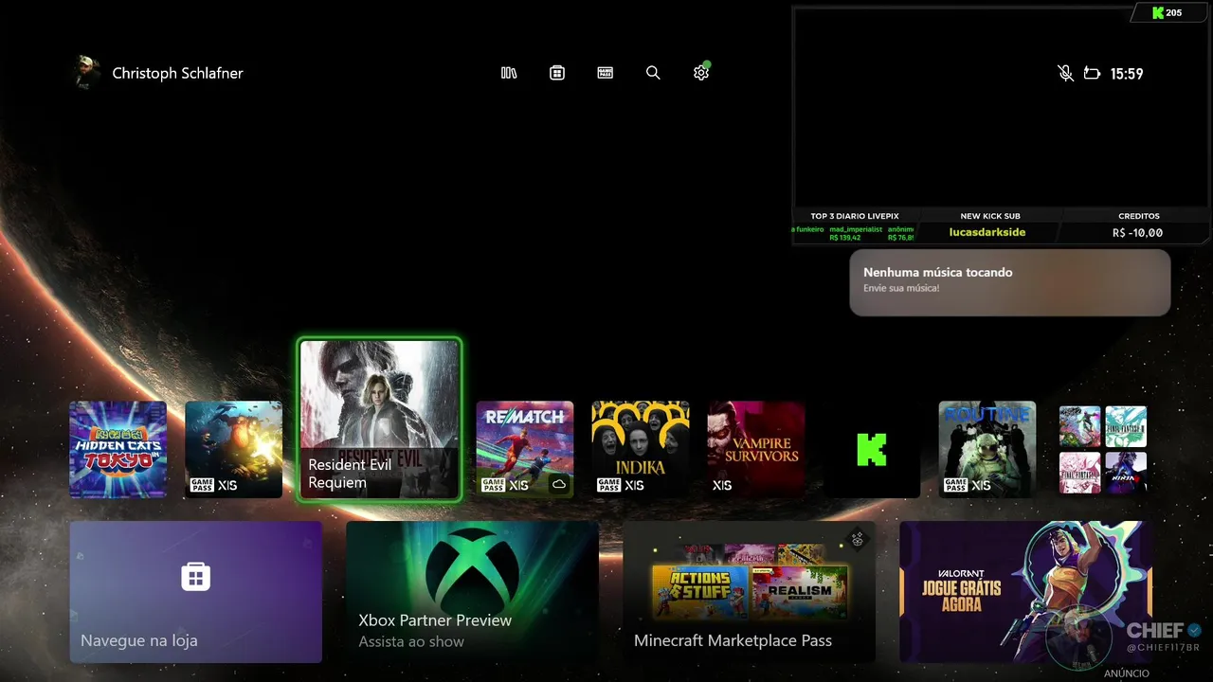Click the NEW KICK SUB header

(x=989, y=216)
